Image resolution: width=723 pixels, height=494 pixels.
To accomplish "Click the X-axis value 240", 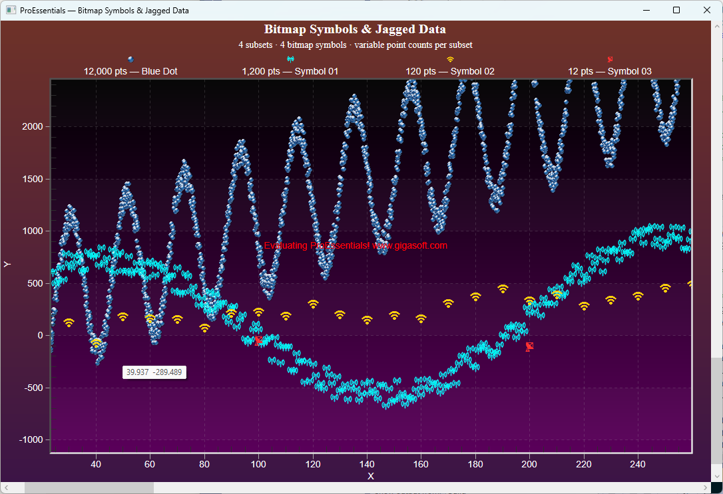I will (638, 464).
